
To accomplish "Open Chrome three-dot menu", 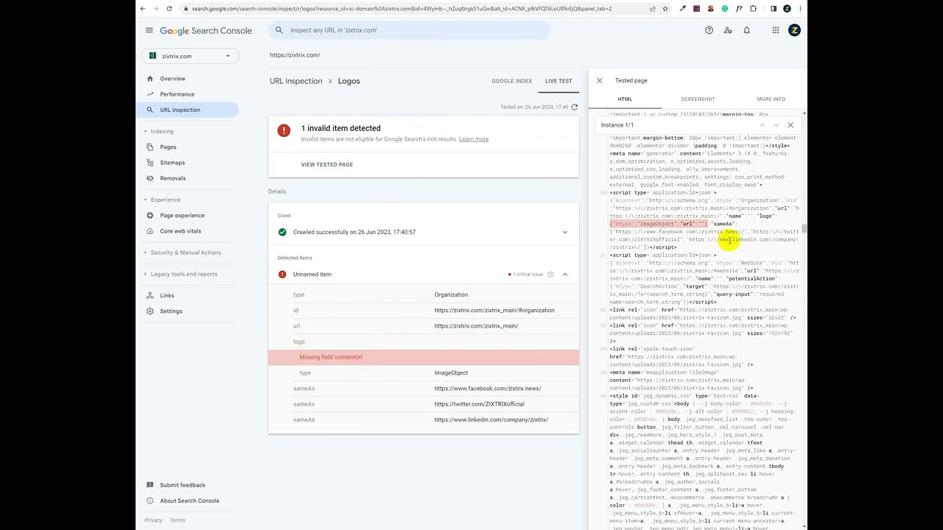I will tap(801, 9).
